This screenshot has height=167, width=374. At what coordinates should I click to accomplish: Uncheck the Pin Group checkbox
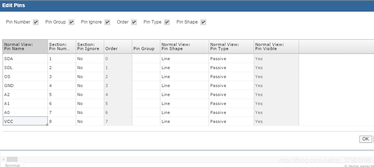click(x=71, y=22)
